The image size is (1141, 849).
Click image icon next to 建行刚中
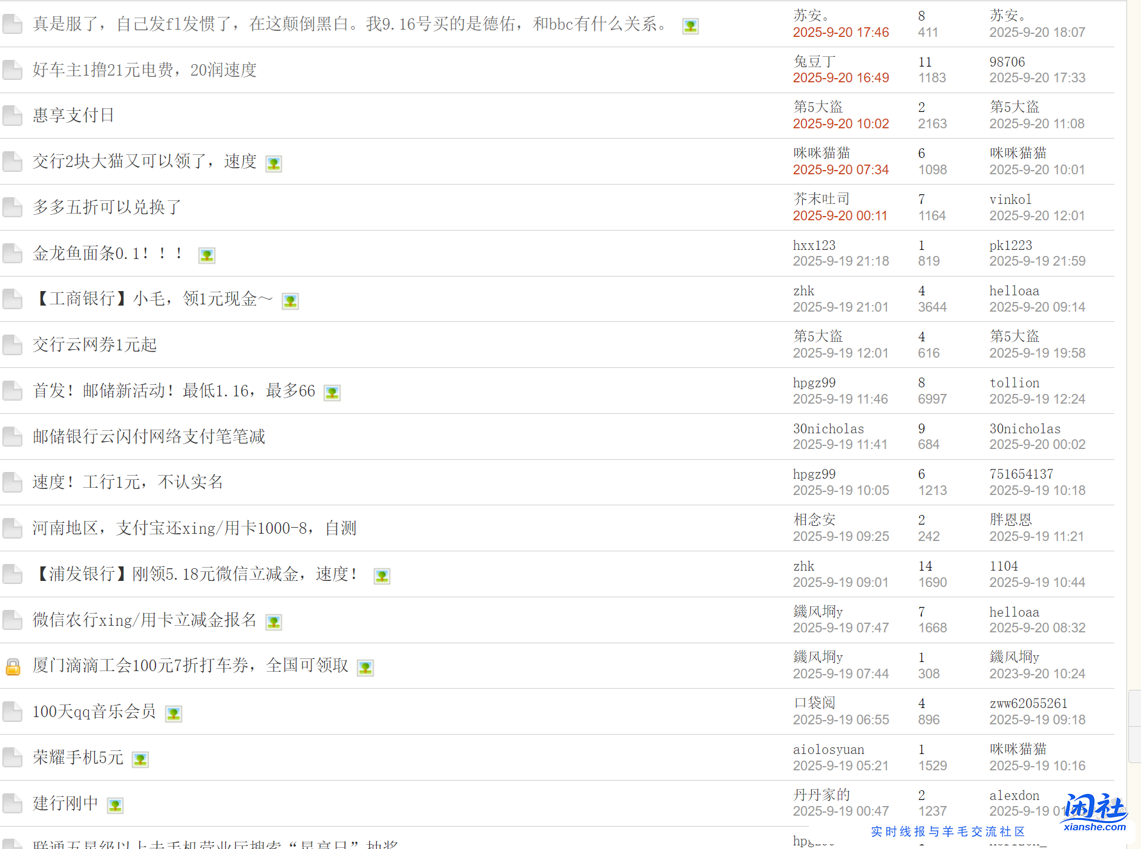[115, 805]
